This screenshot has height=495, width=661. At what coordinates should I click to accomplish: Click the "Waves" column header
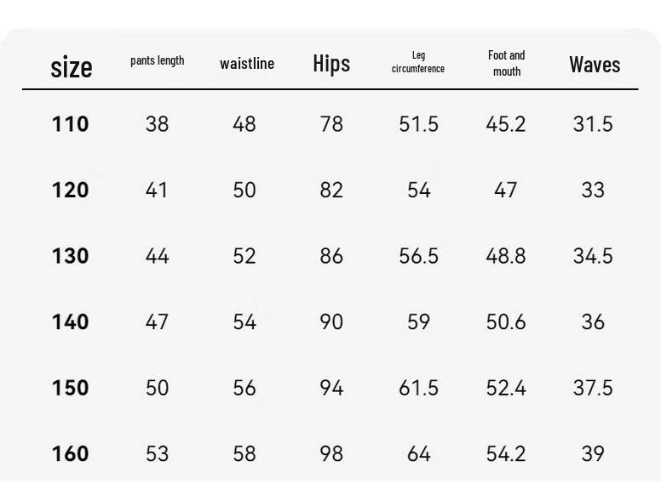595,65
